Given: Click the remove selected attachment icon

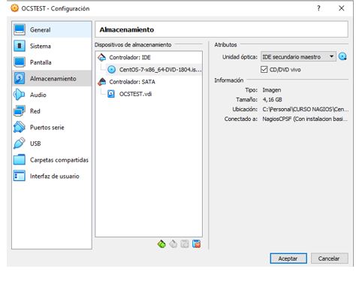Looking at the screenshot, I should 197,244.
